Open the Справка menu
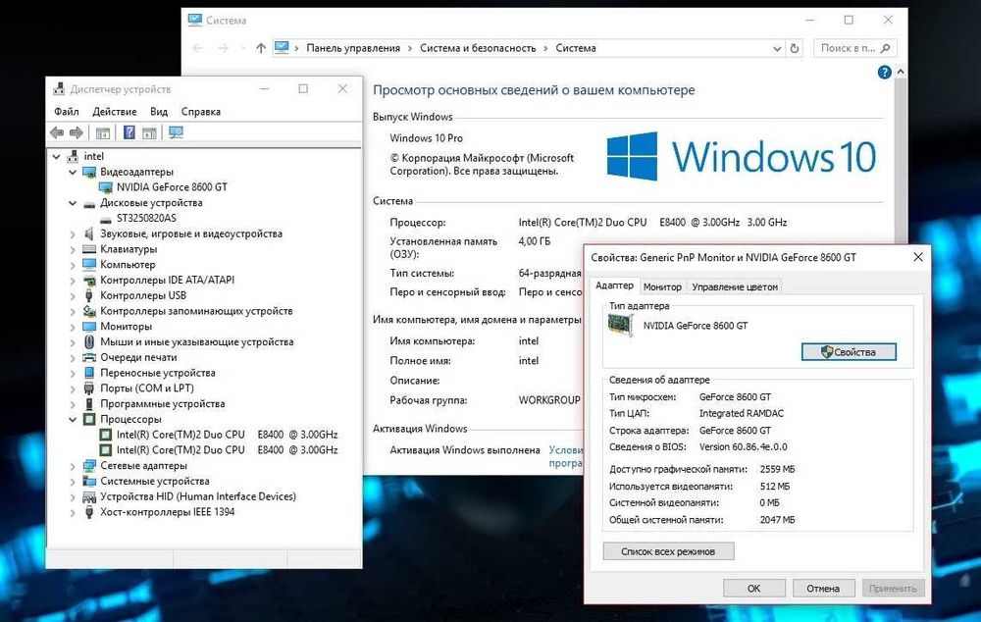This screenshot has width=981, height=622. [201, 112]
